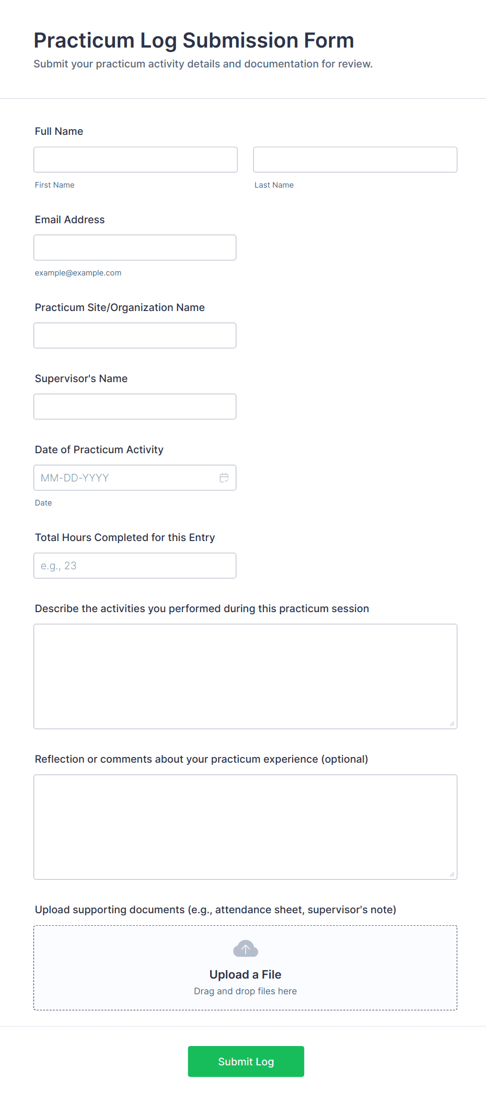The image size is (486, 1103).
Task: Select the Practicum Site/Organization Name field
Action: (135, 336)
